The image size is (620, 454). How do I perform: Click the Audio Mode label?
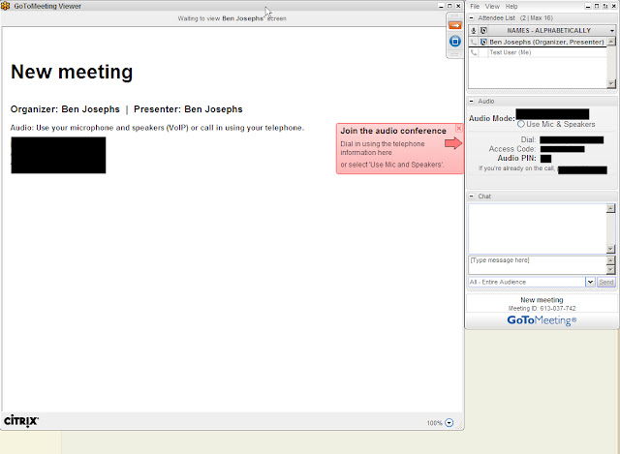[x=492, y=118]
